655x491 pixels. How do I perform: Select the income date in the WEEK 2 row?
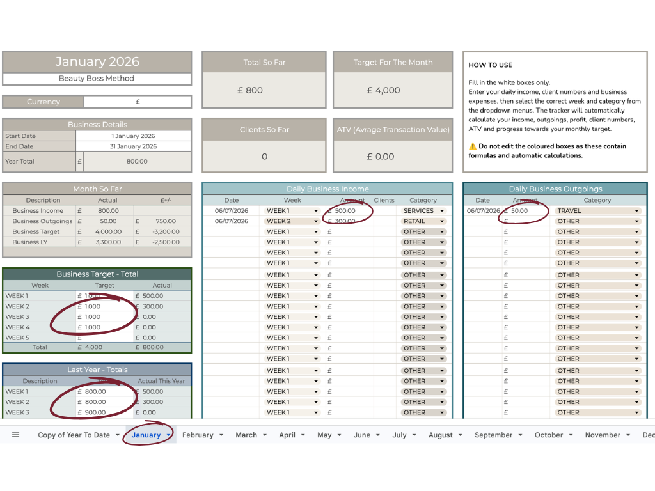click(232, 221)
